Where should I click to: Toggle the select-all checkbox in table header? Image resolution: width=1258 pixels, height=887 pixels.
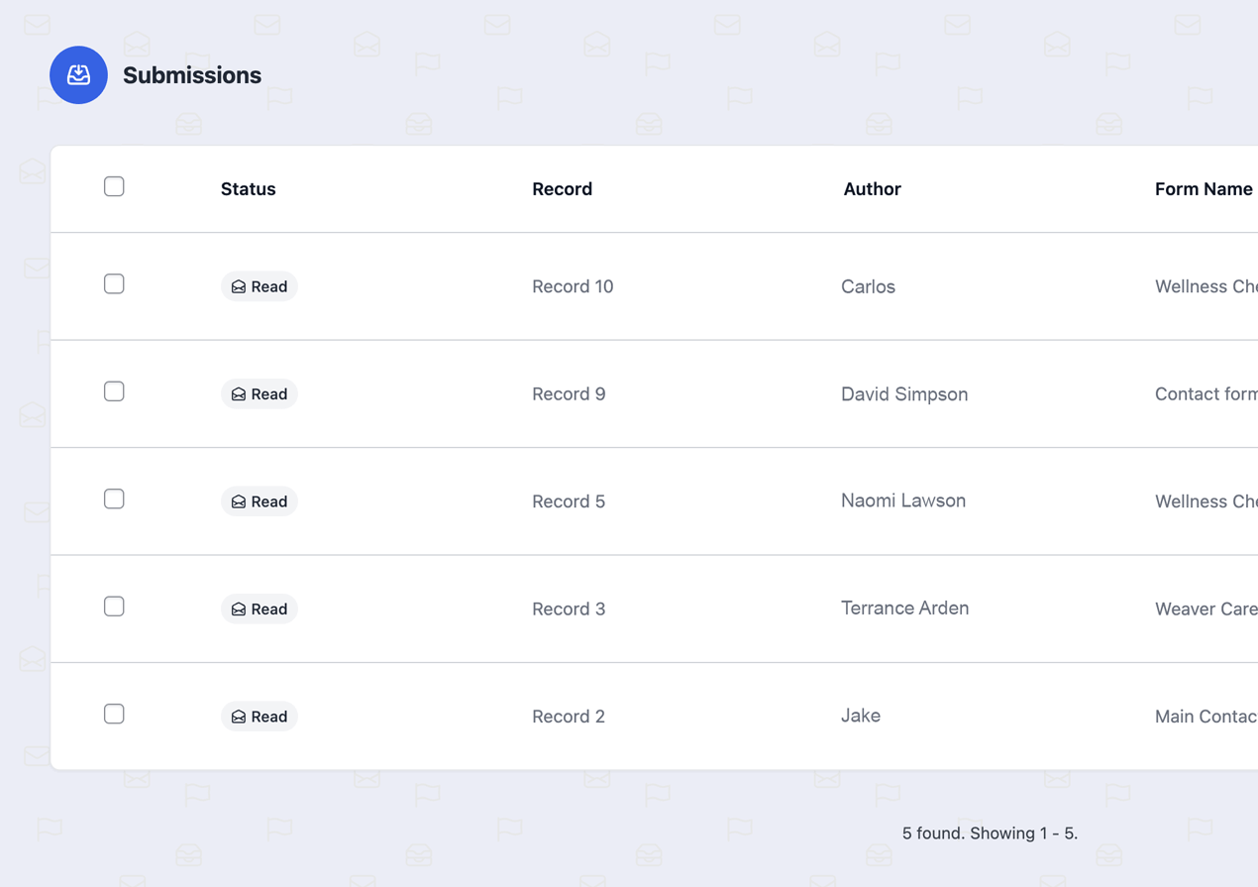pos(114,186)
